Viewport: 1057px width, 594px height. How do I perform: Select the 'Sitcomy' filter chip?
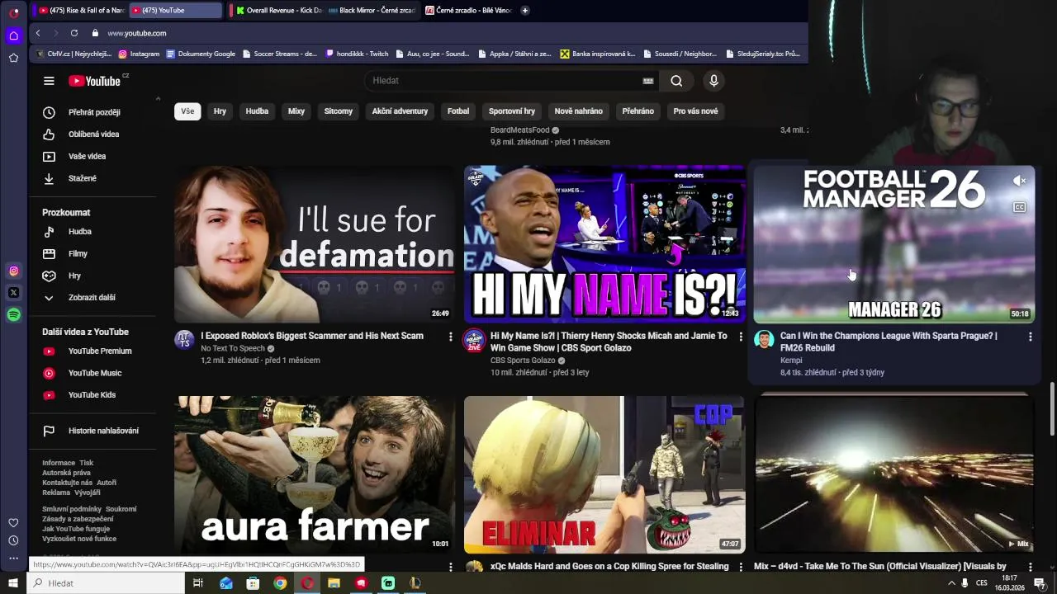tap(339, 111)
